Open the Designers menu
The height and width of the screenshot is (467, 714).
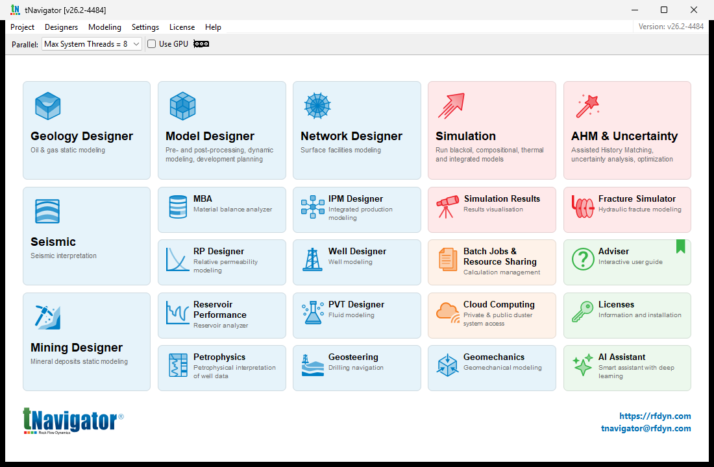61,27
